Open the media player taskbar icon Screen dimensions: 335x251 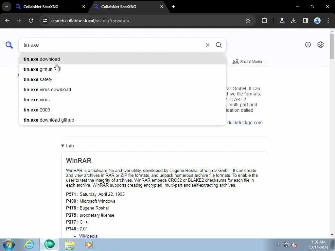89,245
